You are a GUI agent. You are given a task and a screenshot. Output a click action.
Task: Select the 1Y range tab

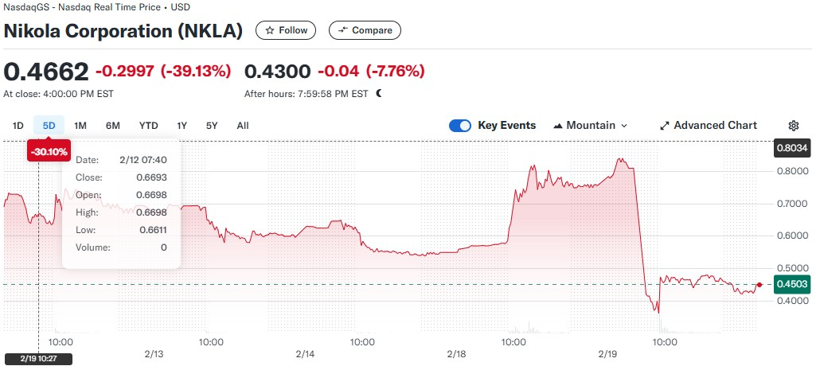182,125
